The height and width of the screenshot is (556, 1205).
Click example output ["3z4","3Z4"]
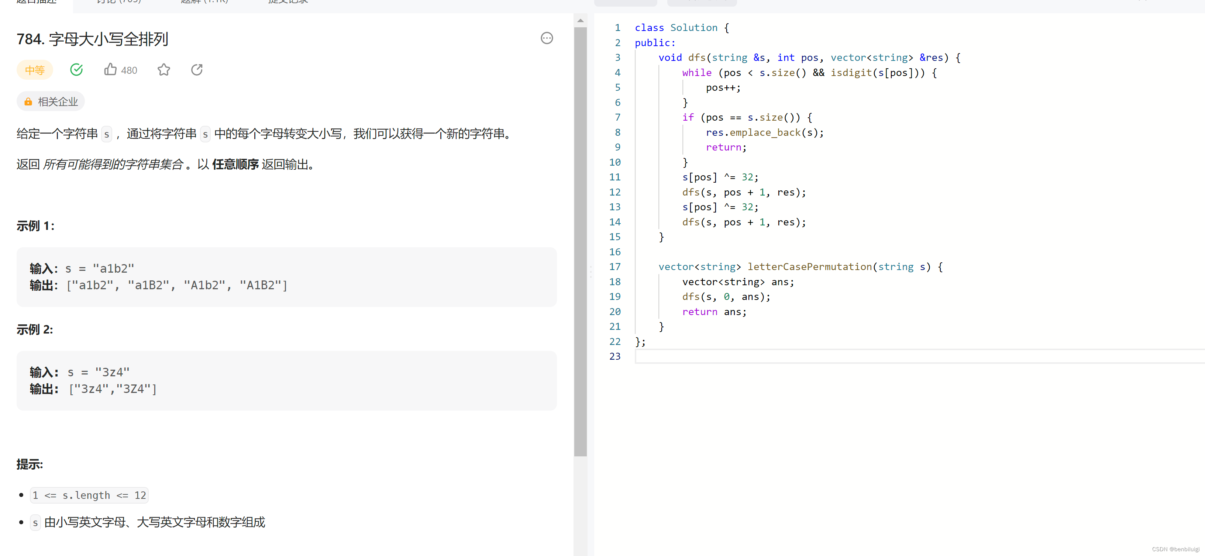[x=113, y=389]
